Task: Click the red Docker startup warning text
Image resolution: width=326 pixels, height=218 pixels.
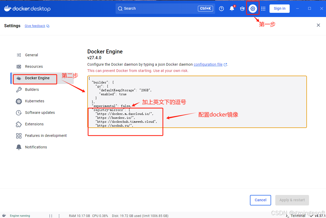Action: point(138,71)
